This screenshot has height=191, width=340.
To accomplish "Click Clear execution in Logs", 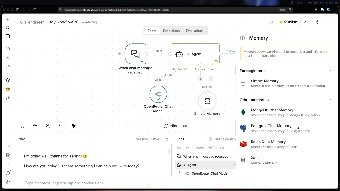I will tap(222, 139).
